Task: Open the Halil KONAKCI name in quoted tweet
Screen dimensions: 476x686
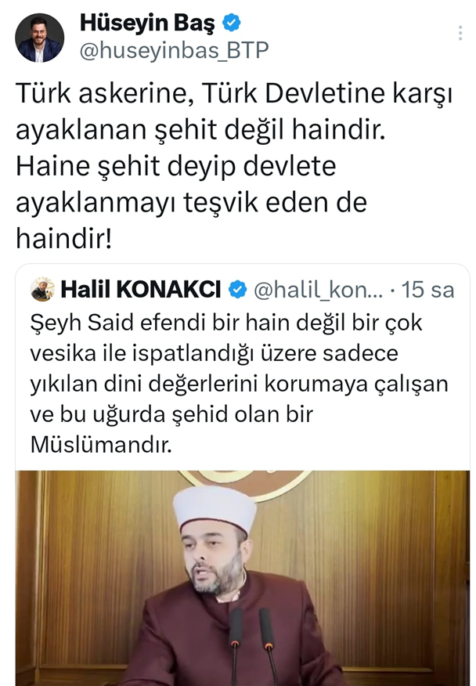Action: (141, 290)
